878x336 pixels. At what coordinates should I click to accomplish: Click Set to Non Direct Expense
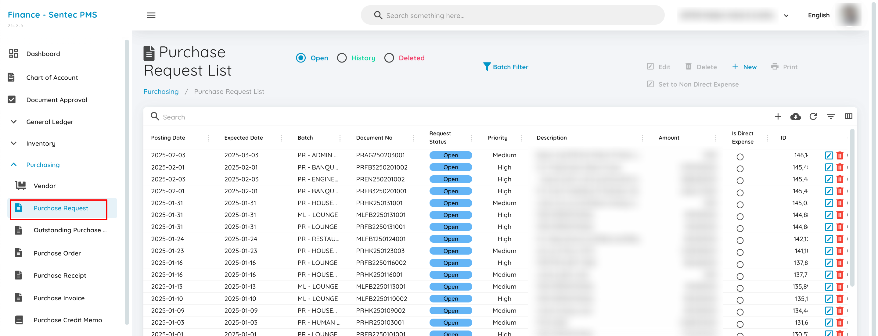click(x=693, y=84)
